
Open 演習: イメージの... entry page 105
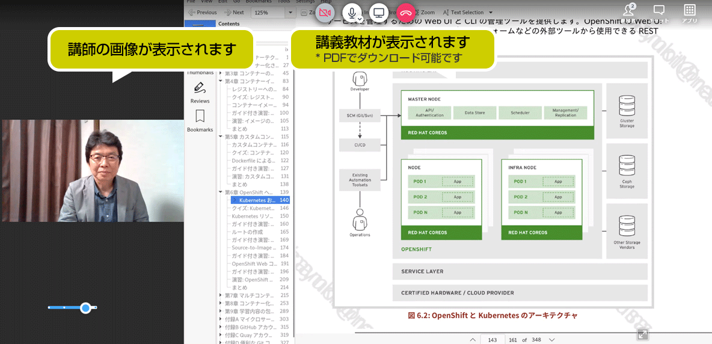pyautogui.click(x=260, y=121)
